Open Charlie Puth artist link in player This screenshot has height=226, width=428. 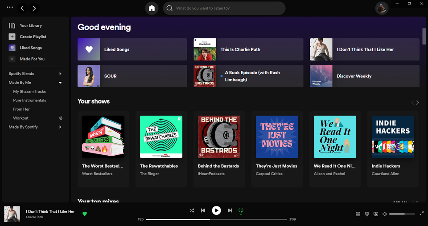(34, 217)
